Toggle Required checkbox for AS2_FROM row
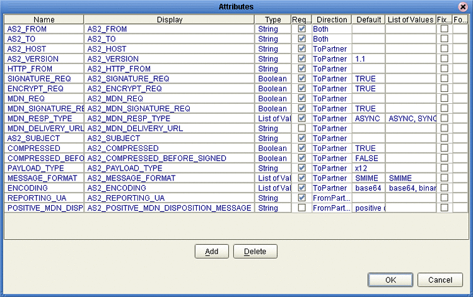Image resolution: width=473 pixels, height=297 pixels. tap(301, 29)
